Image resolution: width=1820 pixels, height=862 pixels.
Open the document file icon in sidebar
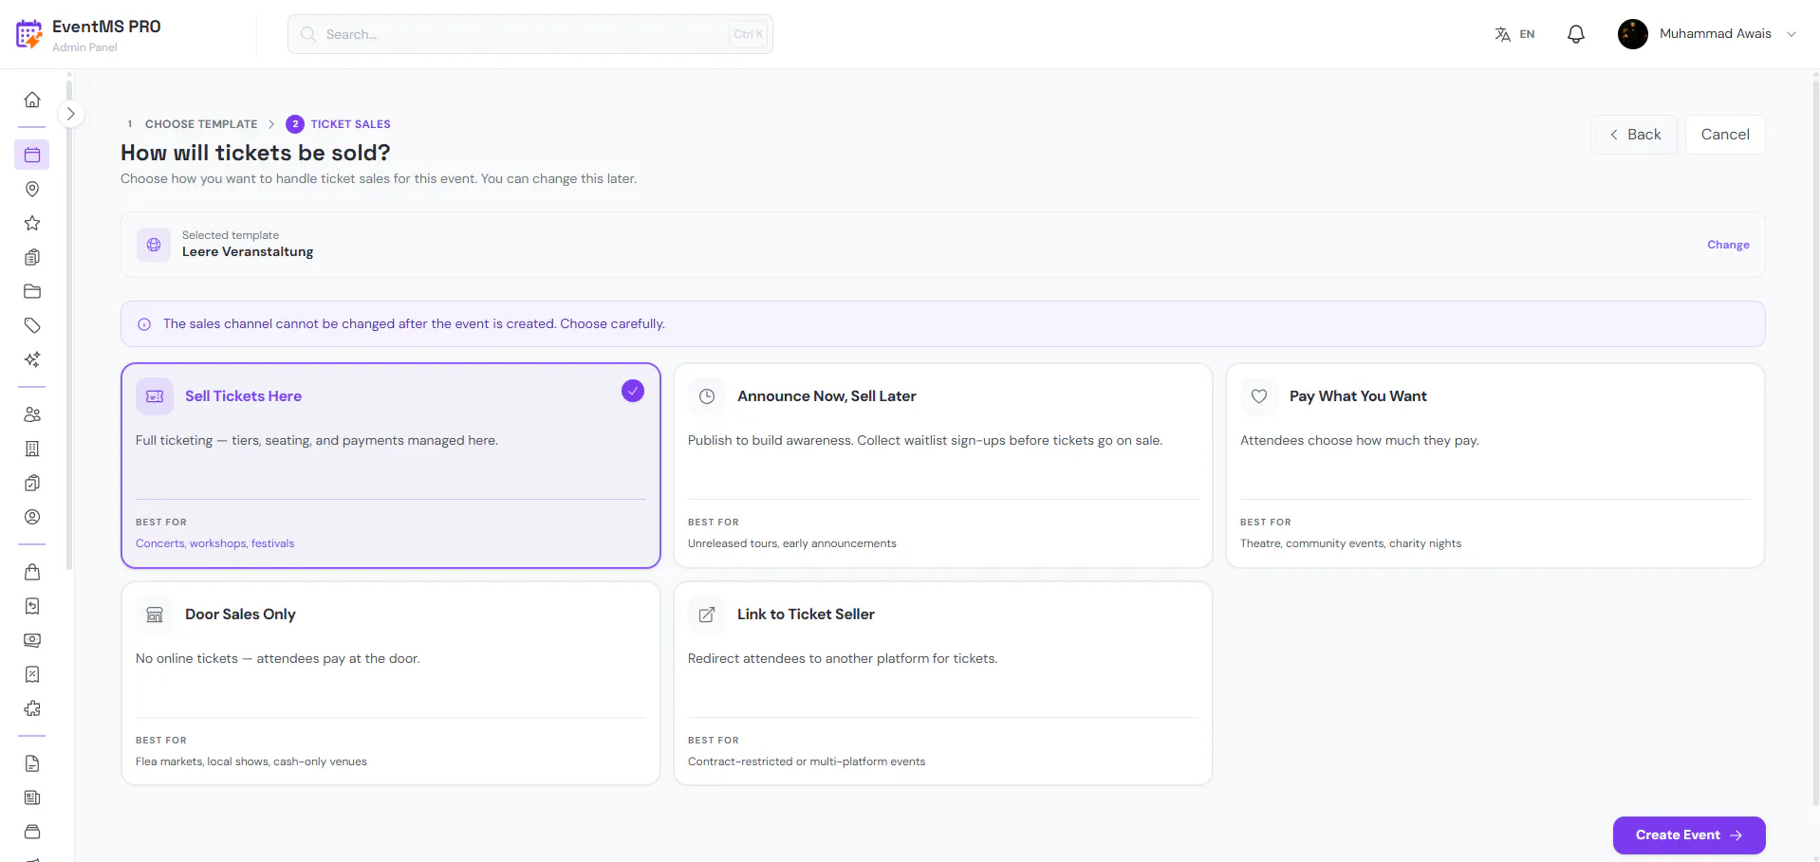click(x=32, y=763)
